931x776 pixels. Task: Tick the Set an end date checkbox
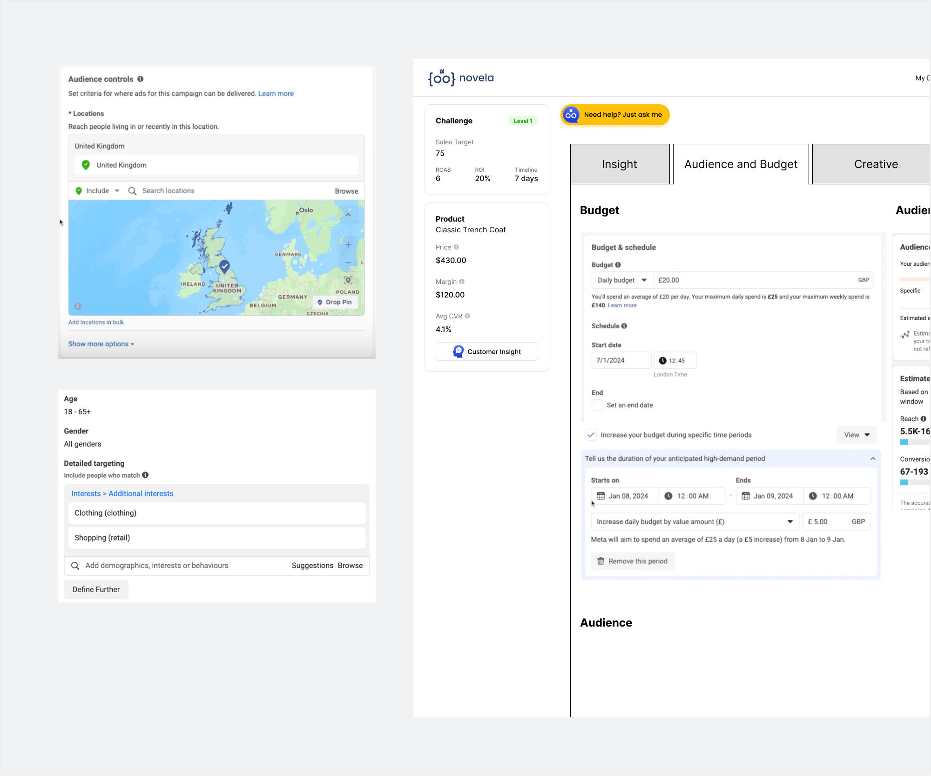coord(597,405)
